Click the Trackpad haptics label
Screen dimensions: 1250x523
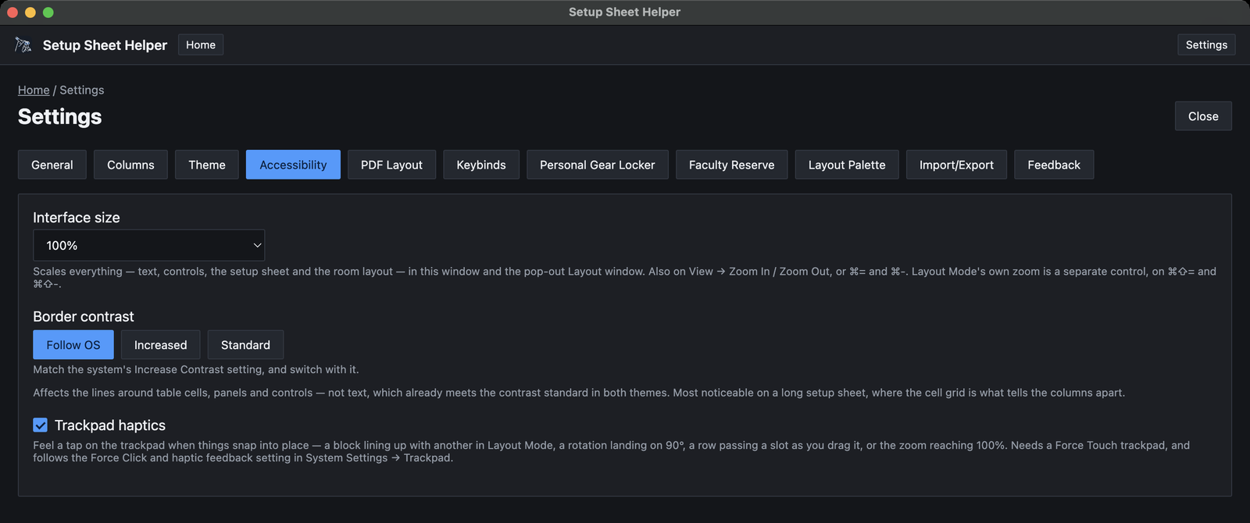point(110,425)
